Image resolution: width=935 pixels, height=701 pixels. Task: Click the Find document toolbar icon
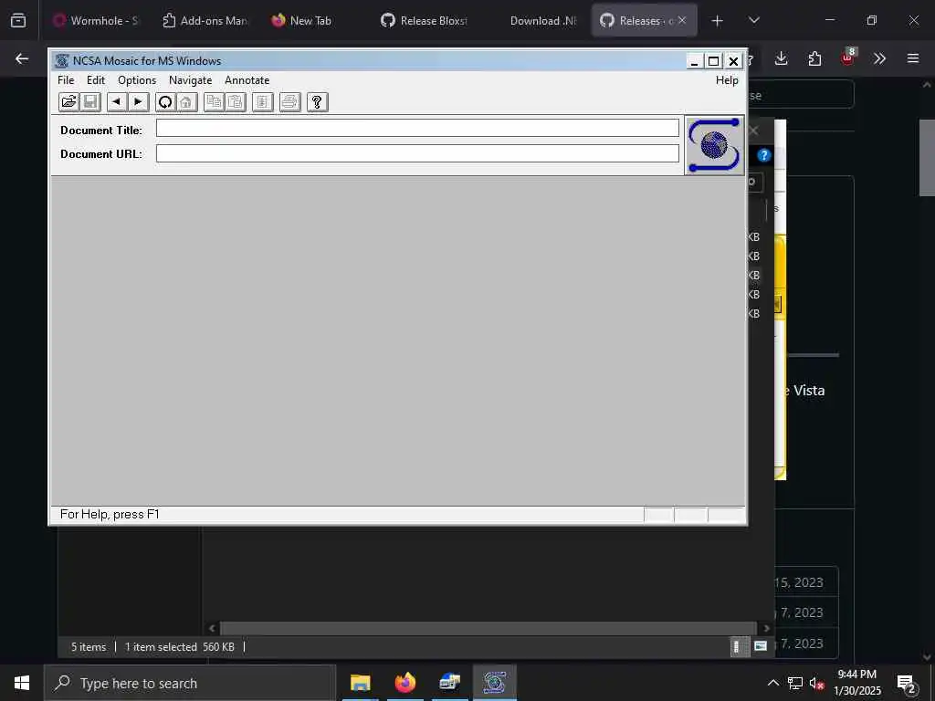[x=262, y=102]
